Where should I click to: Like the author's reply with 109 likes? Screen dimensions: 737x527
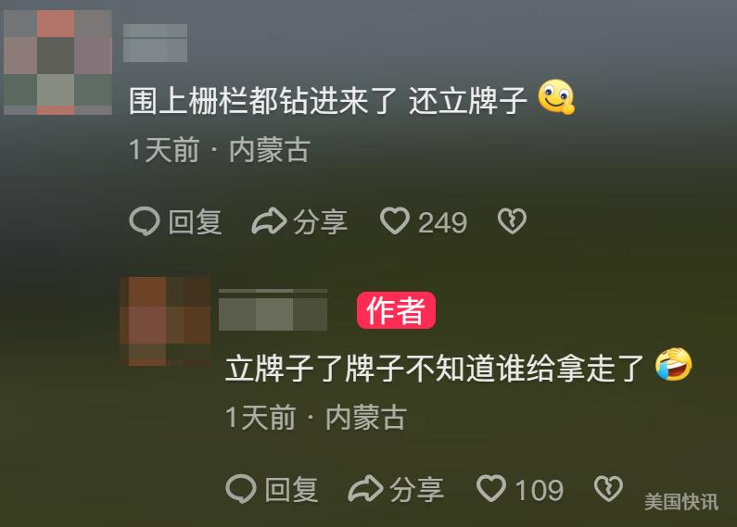(490, 488)
